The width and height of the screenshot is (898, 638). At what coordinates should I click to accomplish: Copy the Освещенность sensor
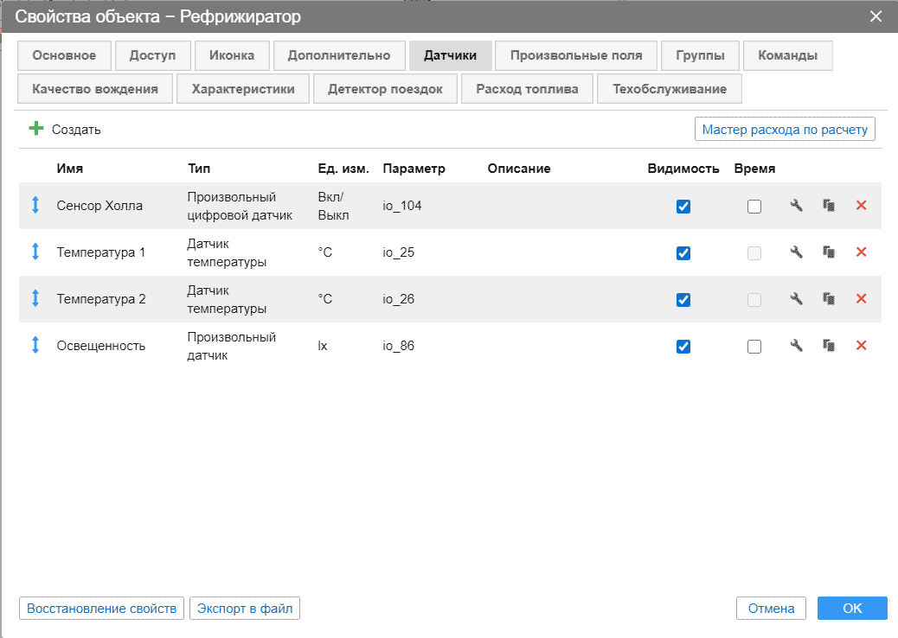tap(829, 346)
